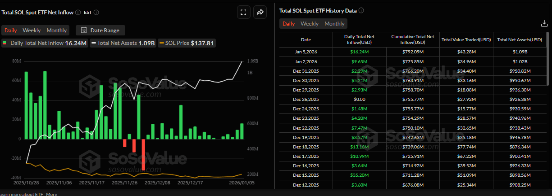Toggle SOL Price line series
Viewport: 552px width, 196px height.
[187, 44]
